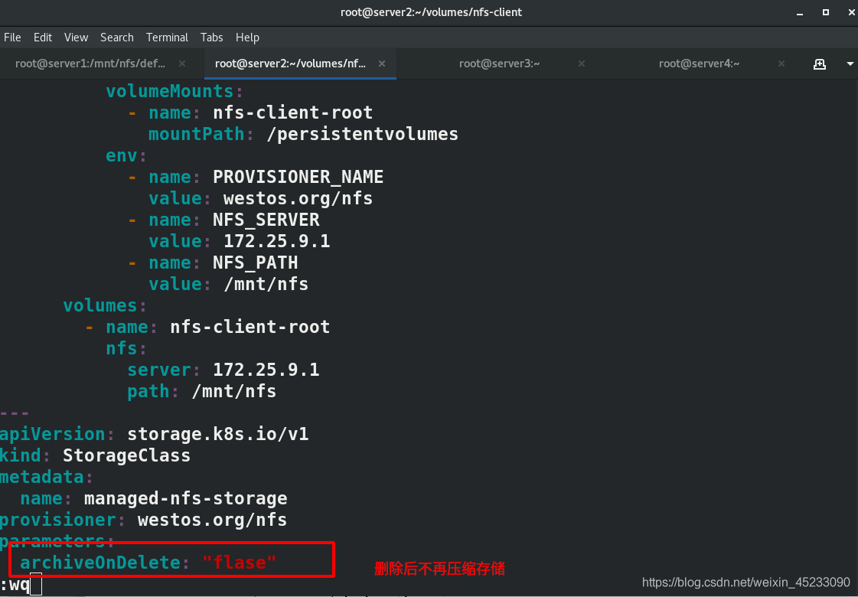Click '/mnt/nfs' under NFS_PATH
The width and height of the screenshot is (858, 597).
point(266,284)
